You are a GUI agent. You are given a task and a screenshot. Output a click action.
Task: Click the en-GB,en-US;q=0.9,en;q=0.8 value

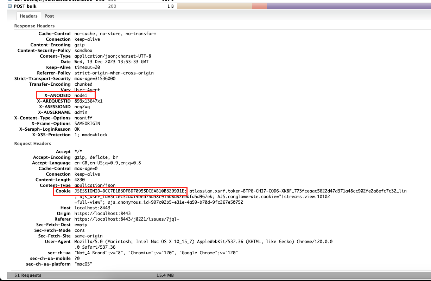tap(108, 163)
